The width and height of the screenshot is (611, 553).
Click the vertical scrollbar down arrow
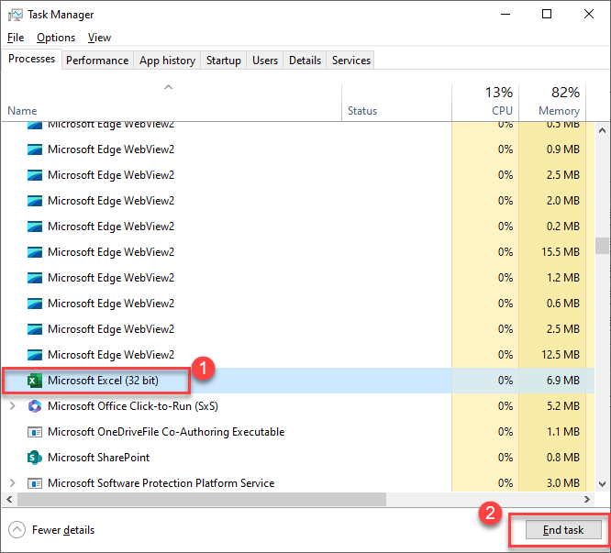tap(603, 484)
